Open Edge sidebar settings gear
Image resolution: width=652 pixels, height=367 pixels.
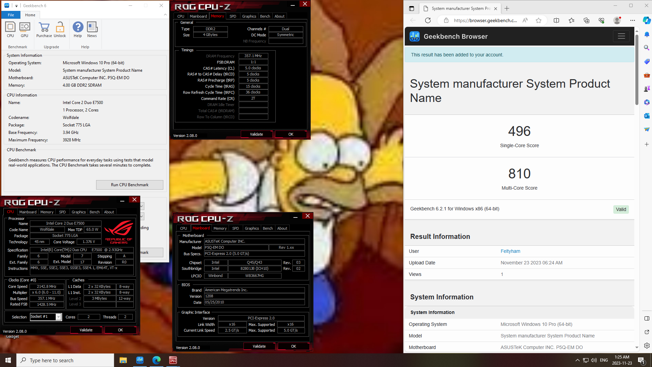pos(647,346)
